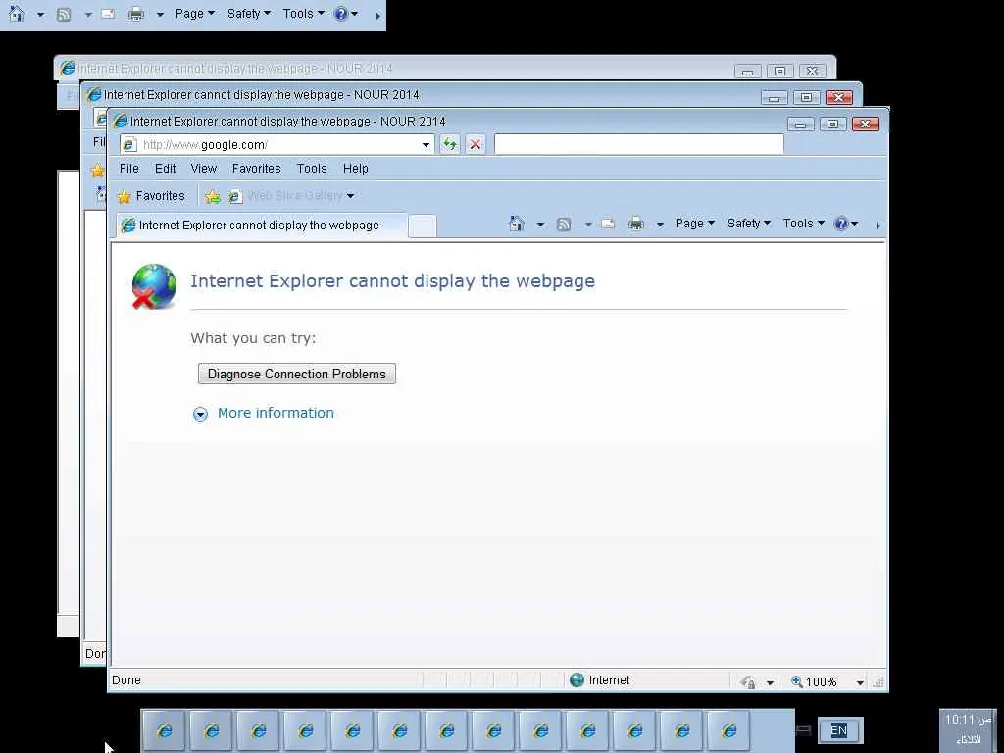Click the Home icon in top-left toolbar fragment

(x=17, y=14)
